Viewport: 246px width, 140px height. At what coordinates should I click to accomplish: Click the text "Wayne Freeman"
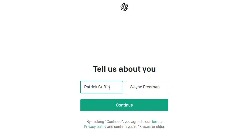[144, 87]
